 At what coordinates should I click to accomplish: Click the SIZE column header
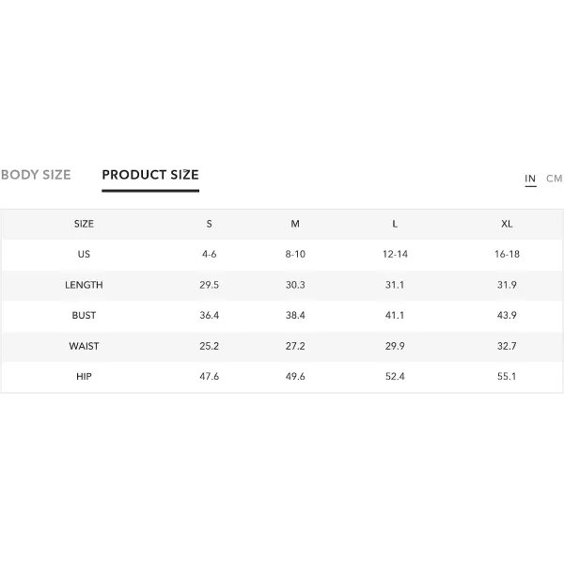pyautogui.click(x=84, y=224)
